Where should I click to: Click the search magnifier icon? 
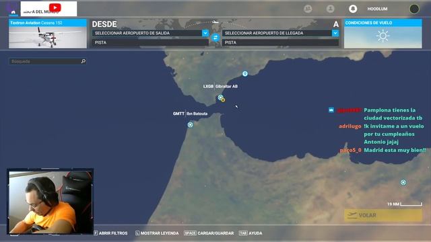(x=84, y=61)
